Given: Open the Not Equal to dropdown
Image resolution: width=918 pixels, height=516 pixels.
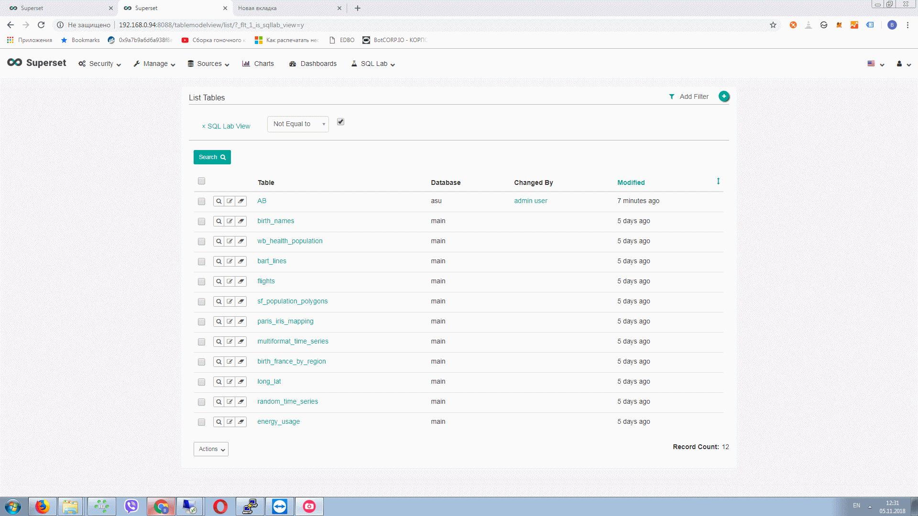Looking at the screenshot, I should tap(297, 124).
